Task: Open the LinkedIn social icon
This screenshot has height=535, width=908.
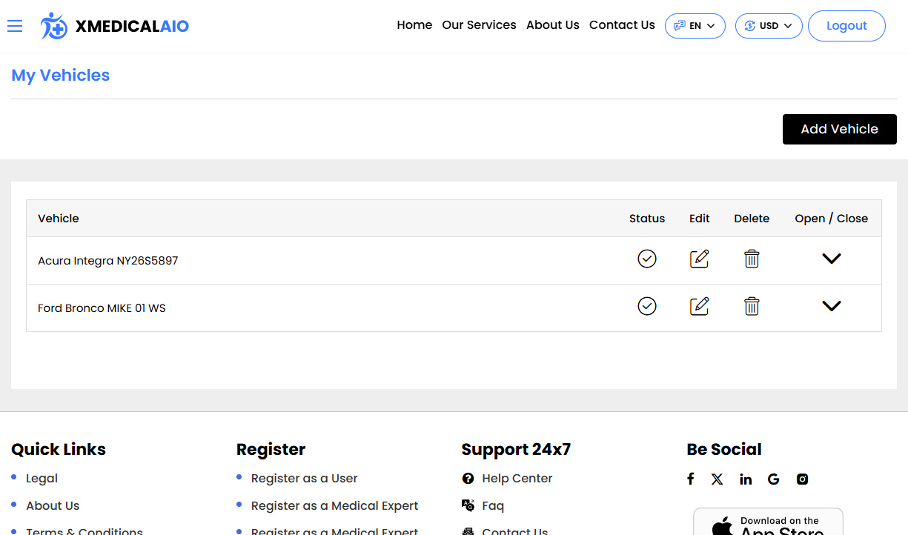Action: click(x=745, y=479)
